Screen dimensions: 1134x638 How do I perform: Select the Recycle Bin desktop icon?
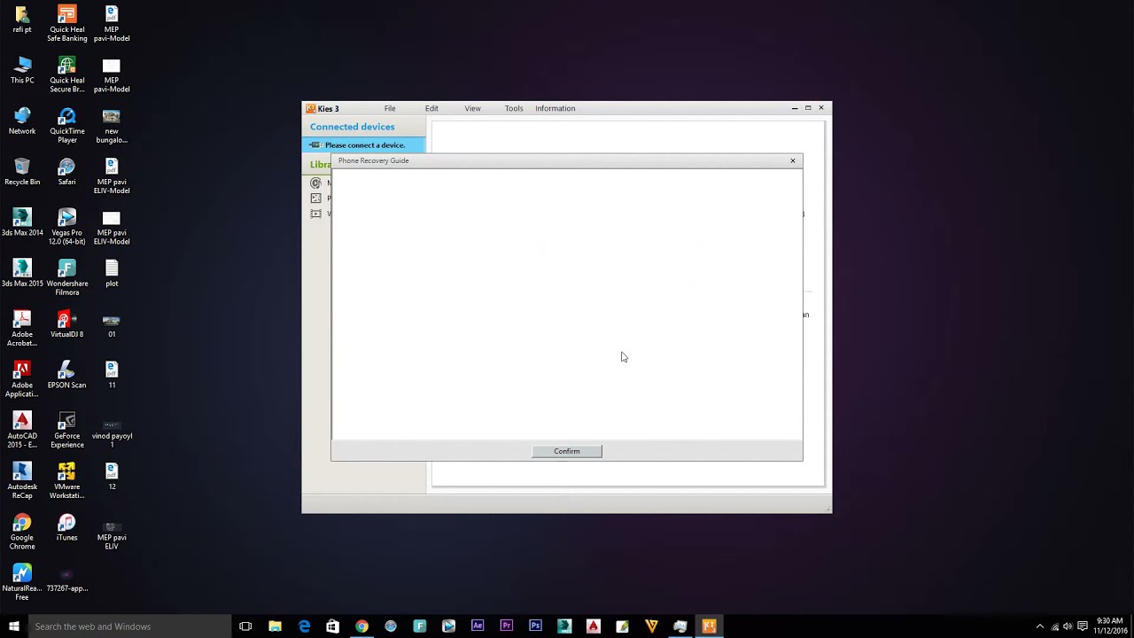[x=22, y=172]
